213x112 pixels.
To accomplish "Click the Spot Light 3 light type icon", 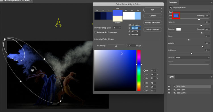I will coord(174,93).
